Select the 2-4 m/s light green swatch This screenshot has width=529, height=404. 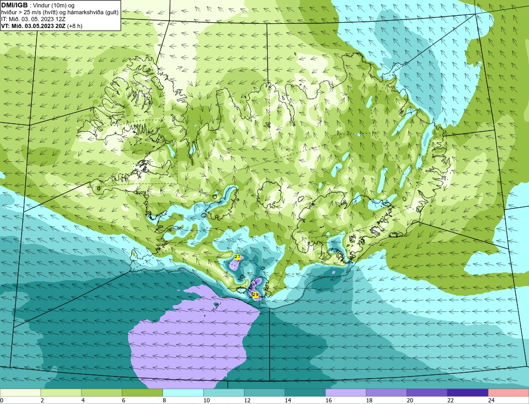point(61,392)
